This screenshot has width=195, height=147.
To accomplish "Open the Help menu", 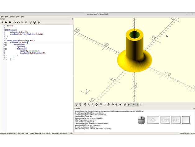I will tap(23, 17).
